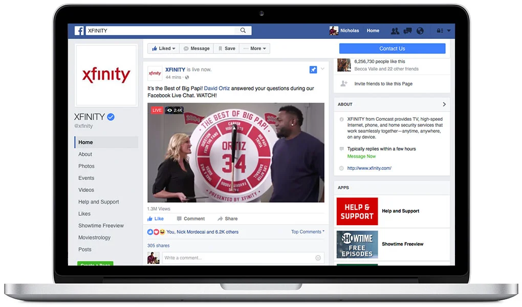Screen dimensions: 522x307
Task: Open the account menu arrow in top bar
Action: click(449, 31)
